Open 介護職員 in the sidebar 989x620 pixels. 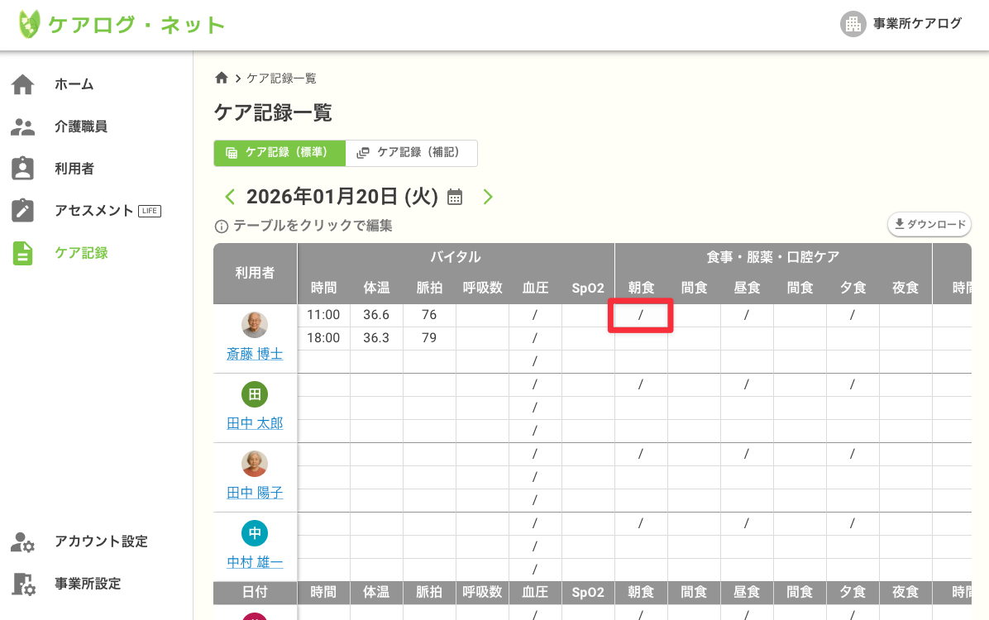pos(80,126)
